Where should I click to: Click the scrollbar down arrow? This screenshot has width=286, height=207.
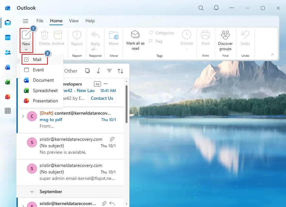coord(127,204)
